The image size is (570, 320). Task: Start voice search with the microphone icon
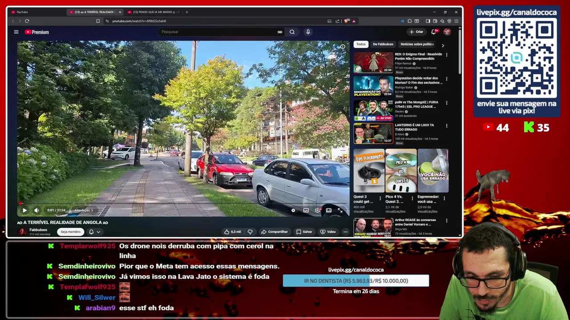pyautogui.click(x=308, y=32)
